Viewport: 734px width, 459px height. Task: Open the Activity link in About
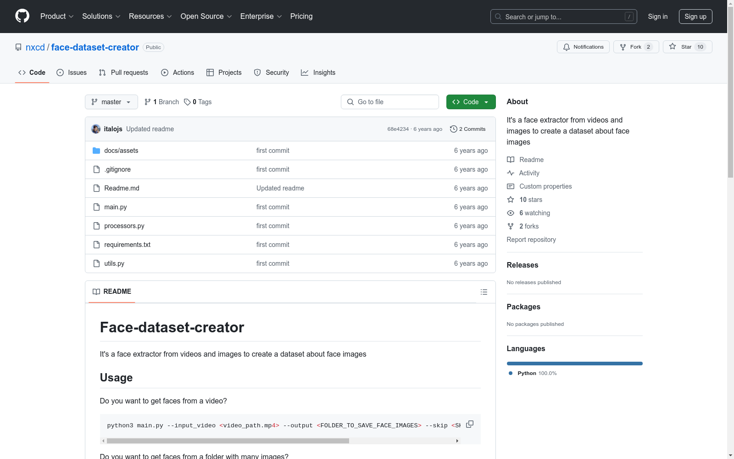point(523,173)
